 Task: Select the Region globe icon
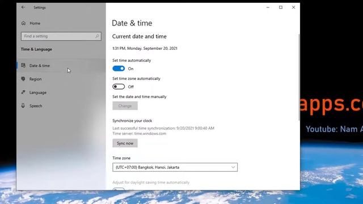click(x=23, y=79)
